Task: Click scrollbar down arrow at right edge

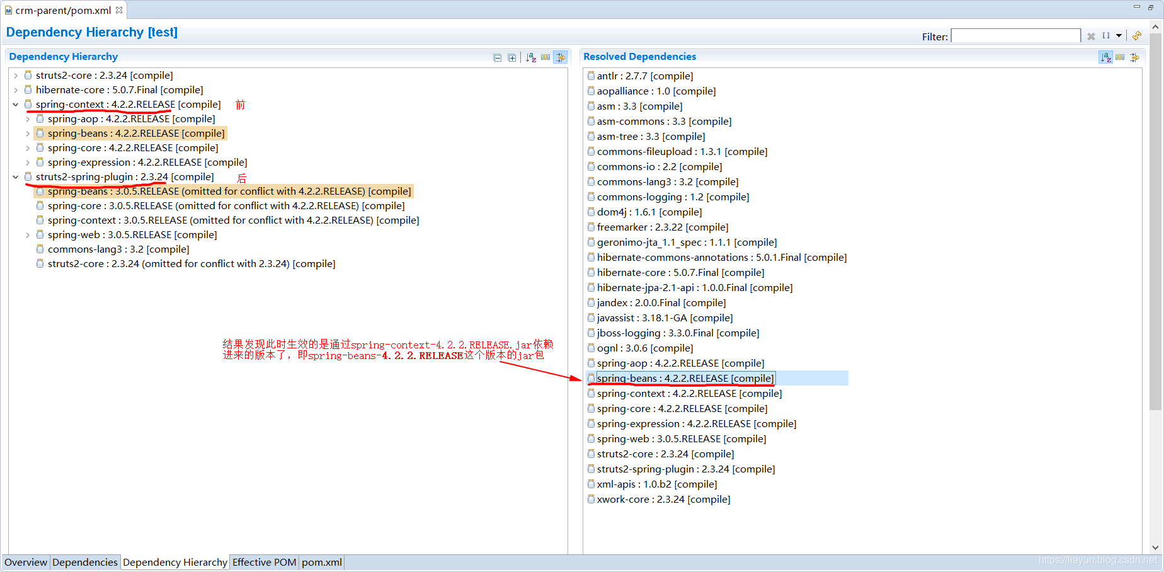Action: (x=1155, y=547)
